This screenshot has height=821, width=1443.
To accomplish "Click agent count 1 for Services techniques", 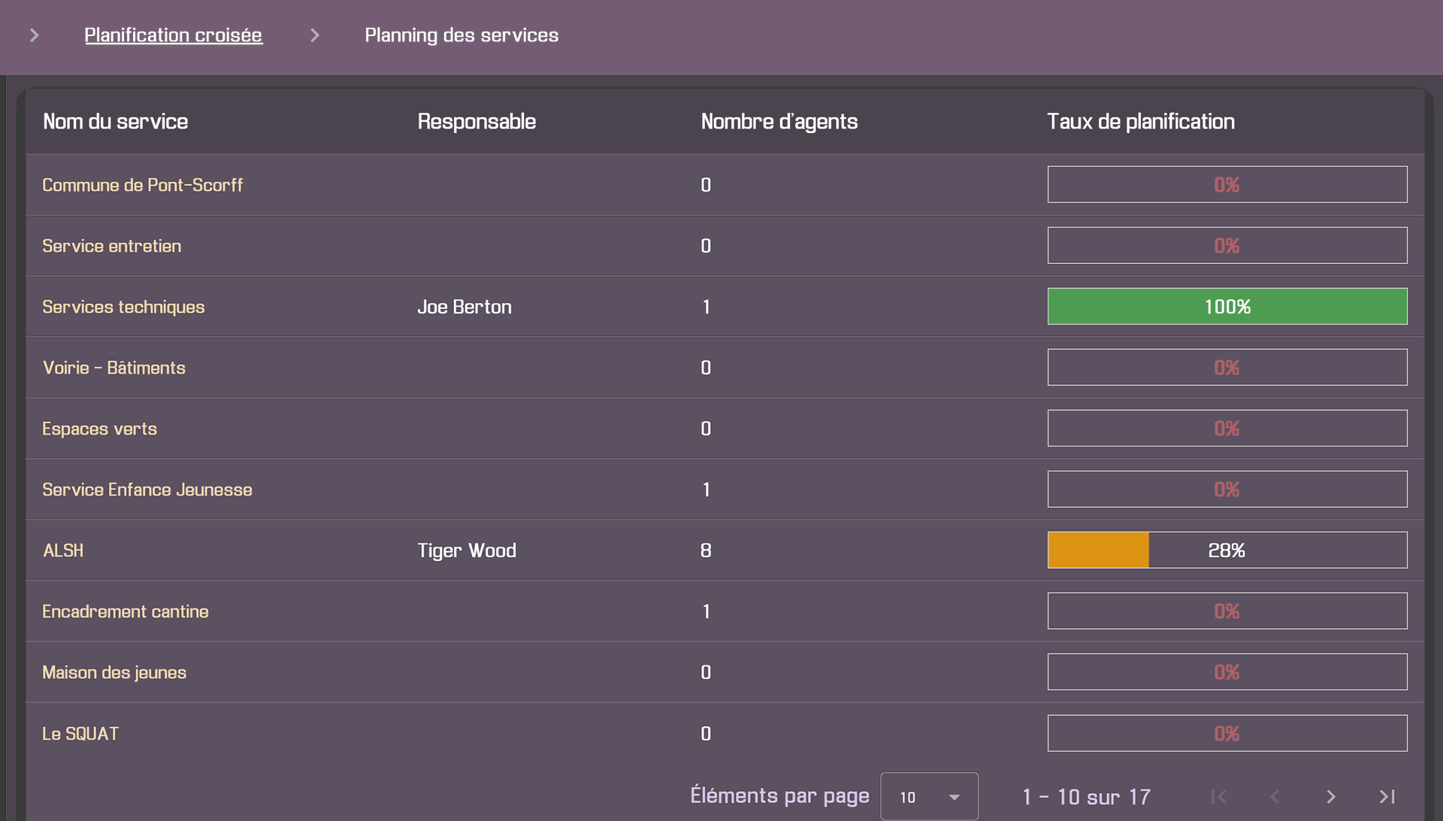I will coord(706,307).
